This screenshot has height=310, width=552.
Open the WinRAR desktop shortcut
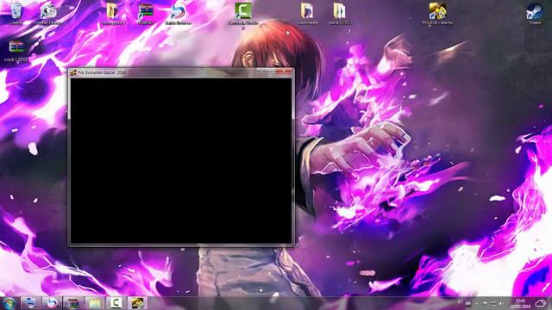pos(146,14)
